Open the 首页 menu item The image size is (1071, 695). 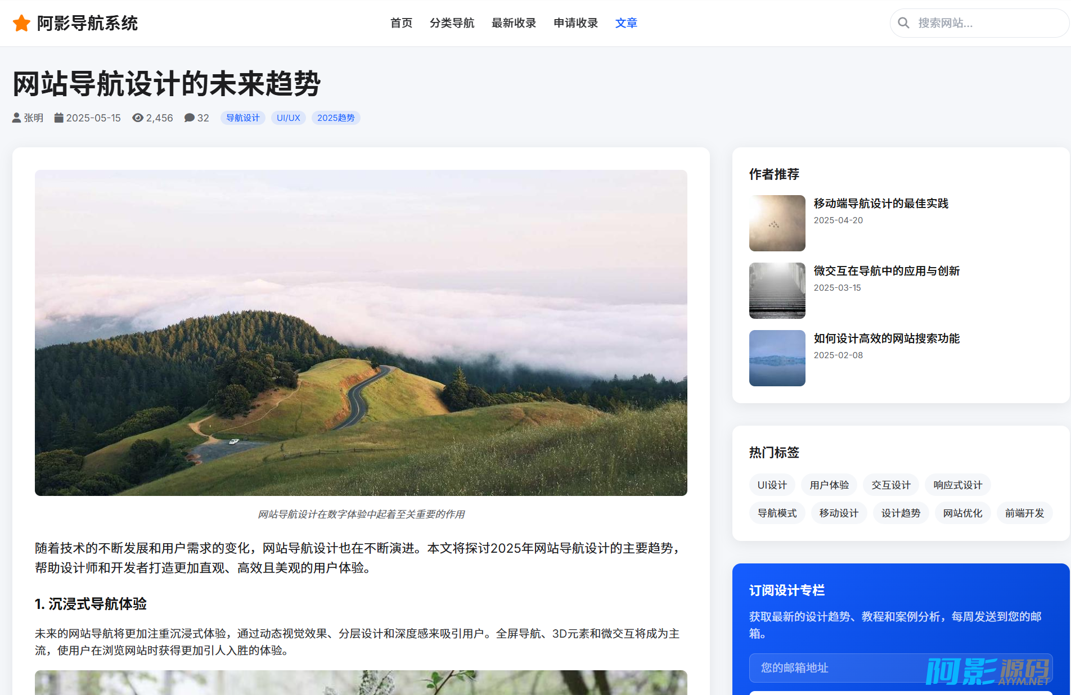click(x=402, y=23)
